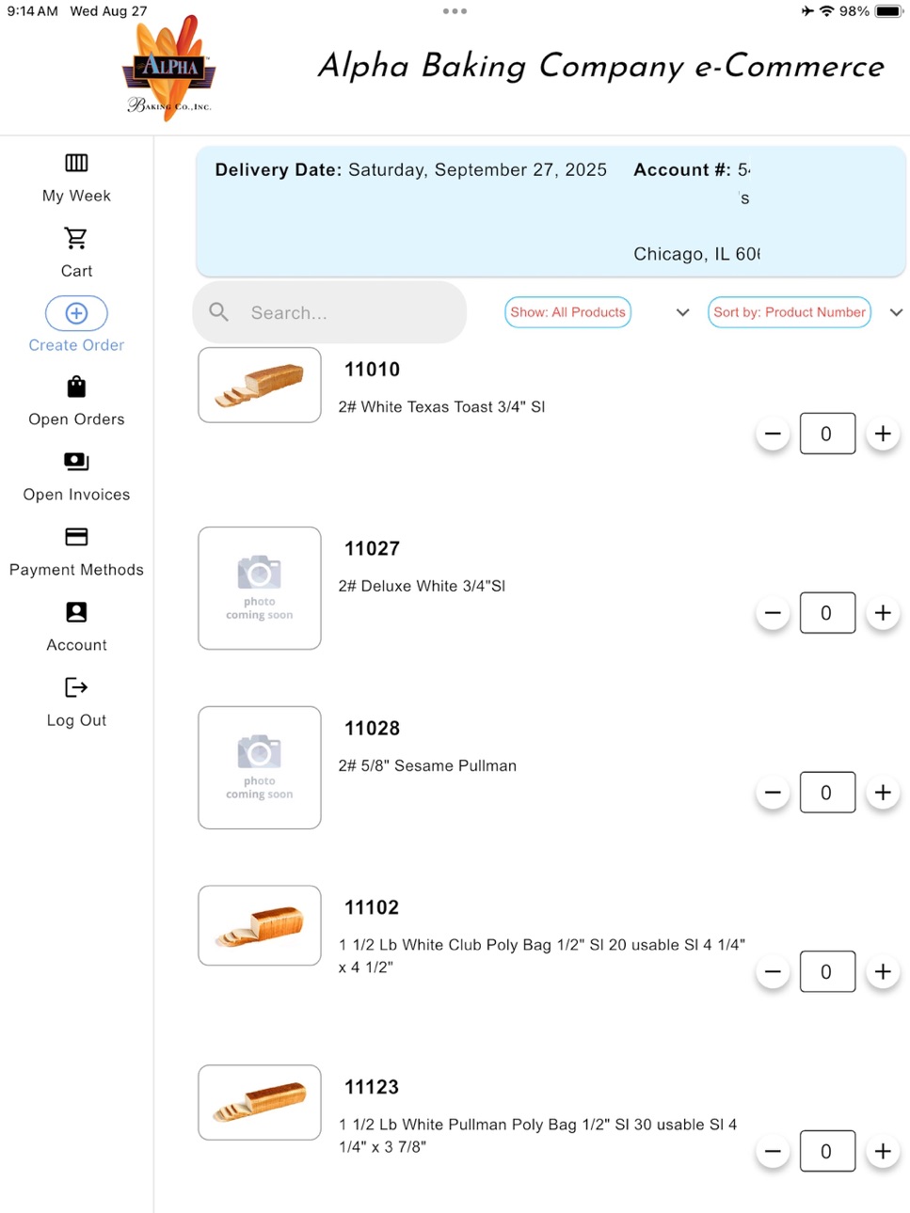Select Show: All Products filter pill
This screenshot has width=910, height=1213.
coord(567,312)
